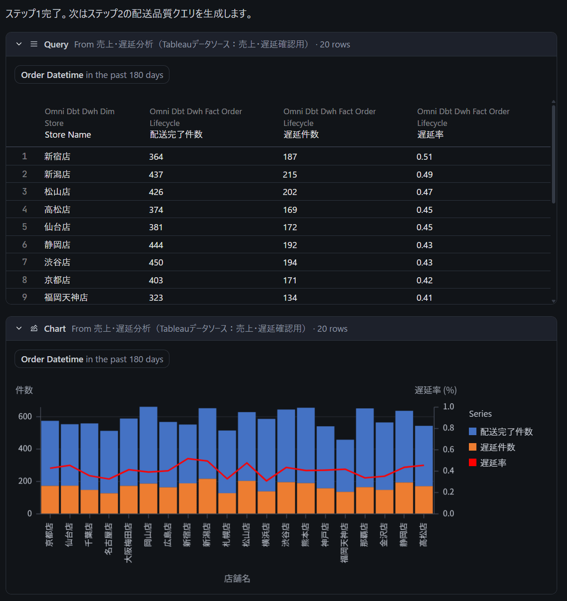Click the 遅延率 column header
The width and height of the screenshot is (567, 601).
point(430,135)
